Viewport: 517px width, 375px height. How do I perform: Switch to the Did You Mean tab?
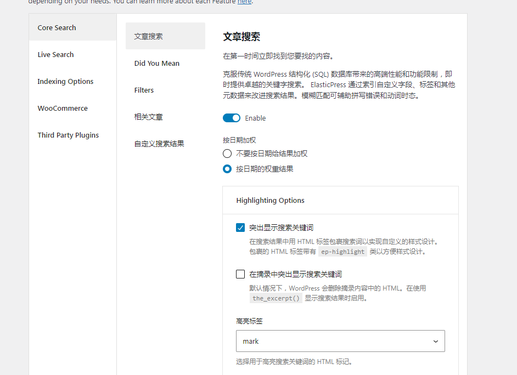point(156,63)
